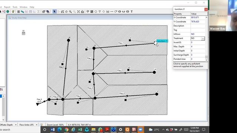Viewport: 237px width, 133px height.
Task: Click the sort icon in left panel
Action: (1, 89)
